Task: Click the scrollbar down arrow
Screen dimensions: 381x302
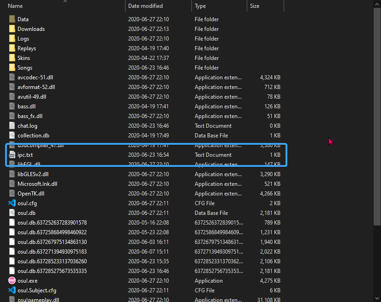Action: pos(377,298)
